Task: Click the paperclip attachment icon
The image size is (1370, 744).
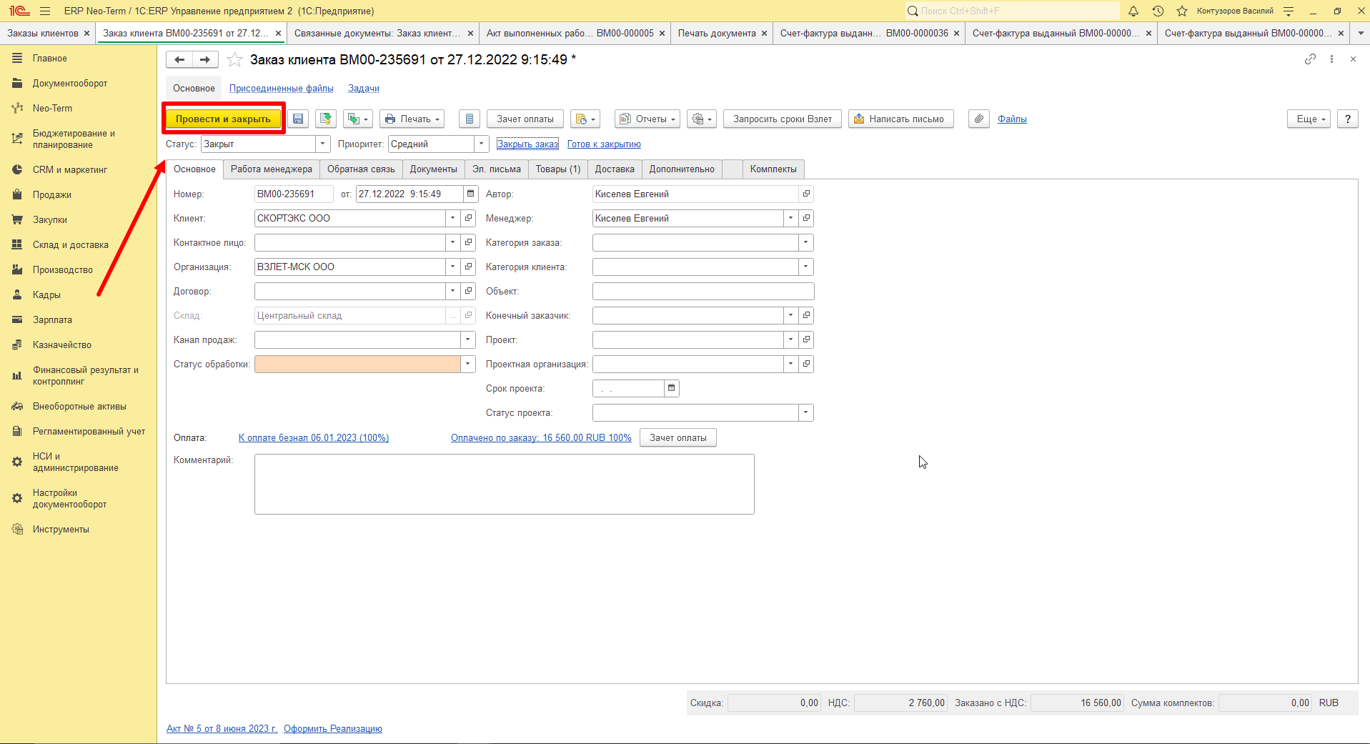Action: coord(979,119)
